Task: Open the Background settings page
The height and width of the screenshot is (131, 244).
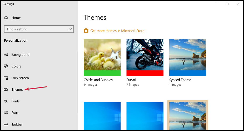Action: click(x=20, y=54)
